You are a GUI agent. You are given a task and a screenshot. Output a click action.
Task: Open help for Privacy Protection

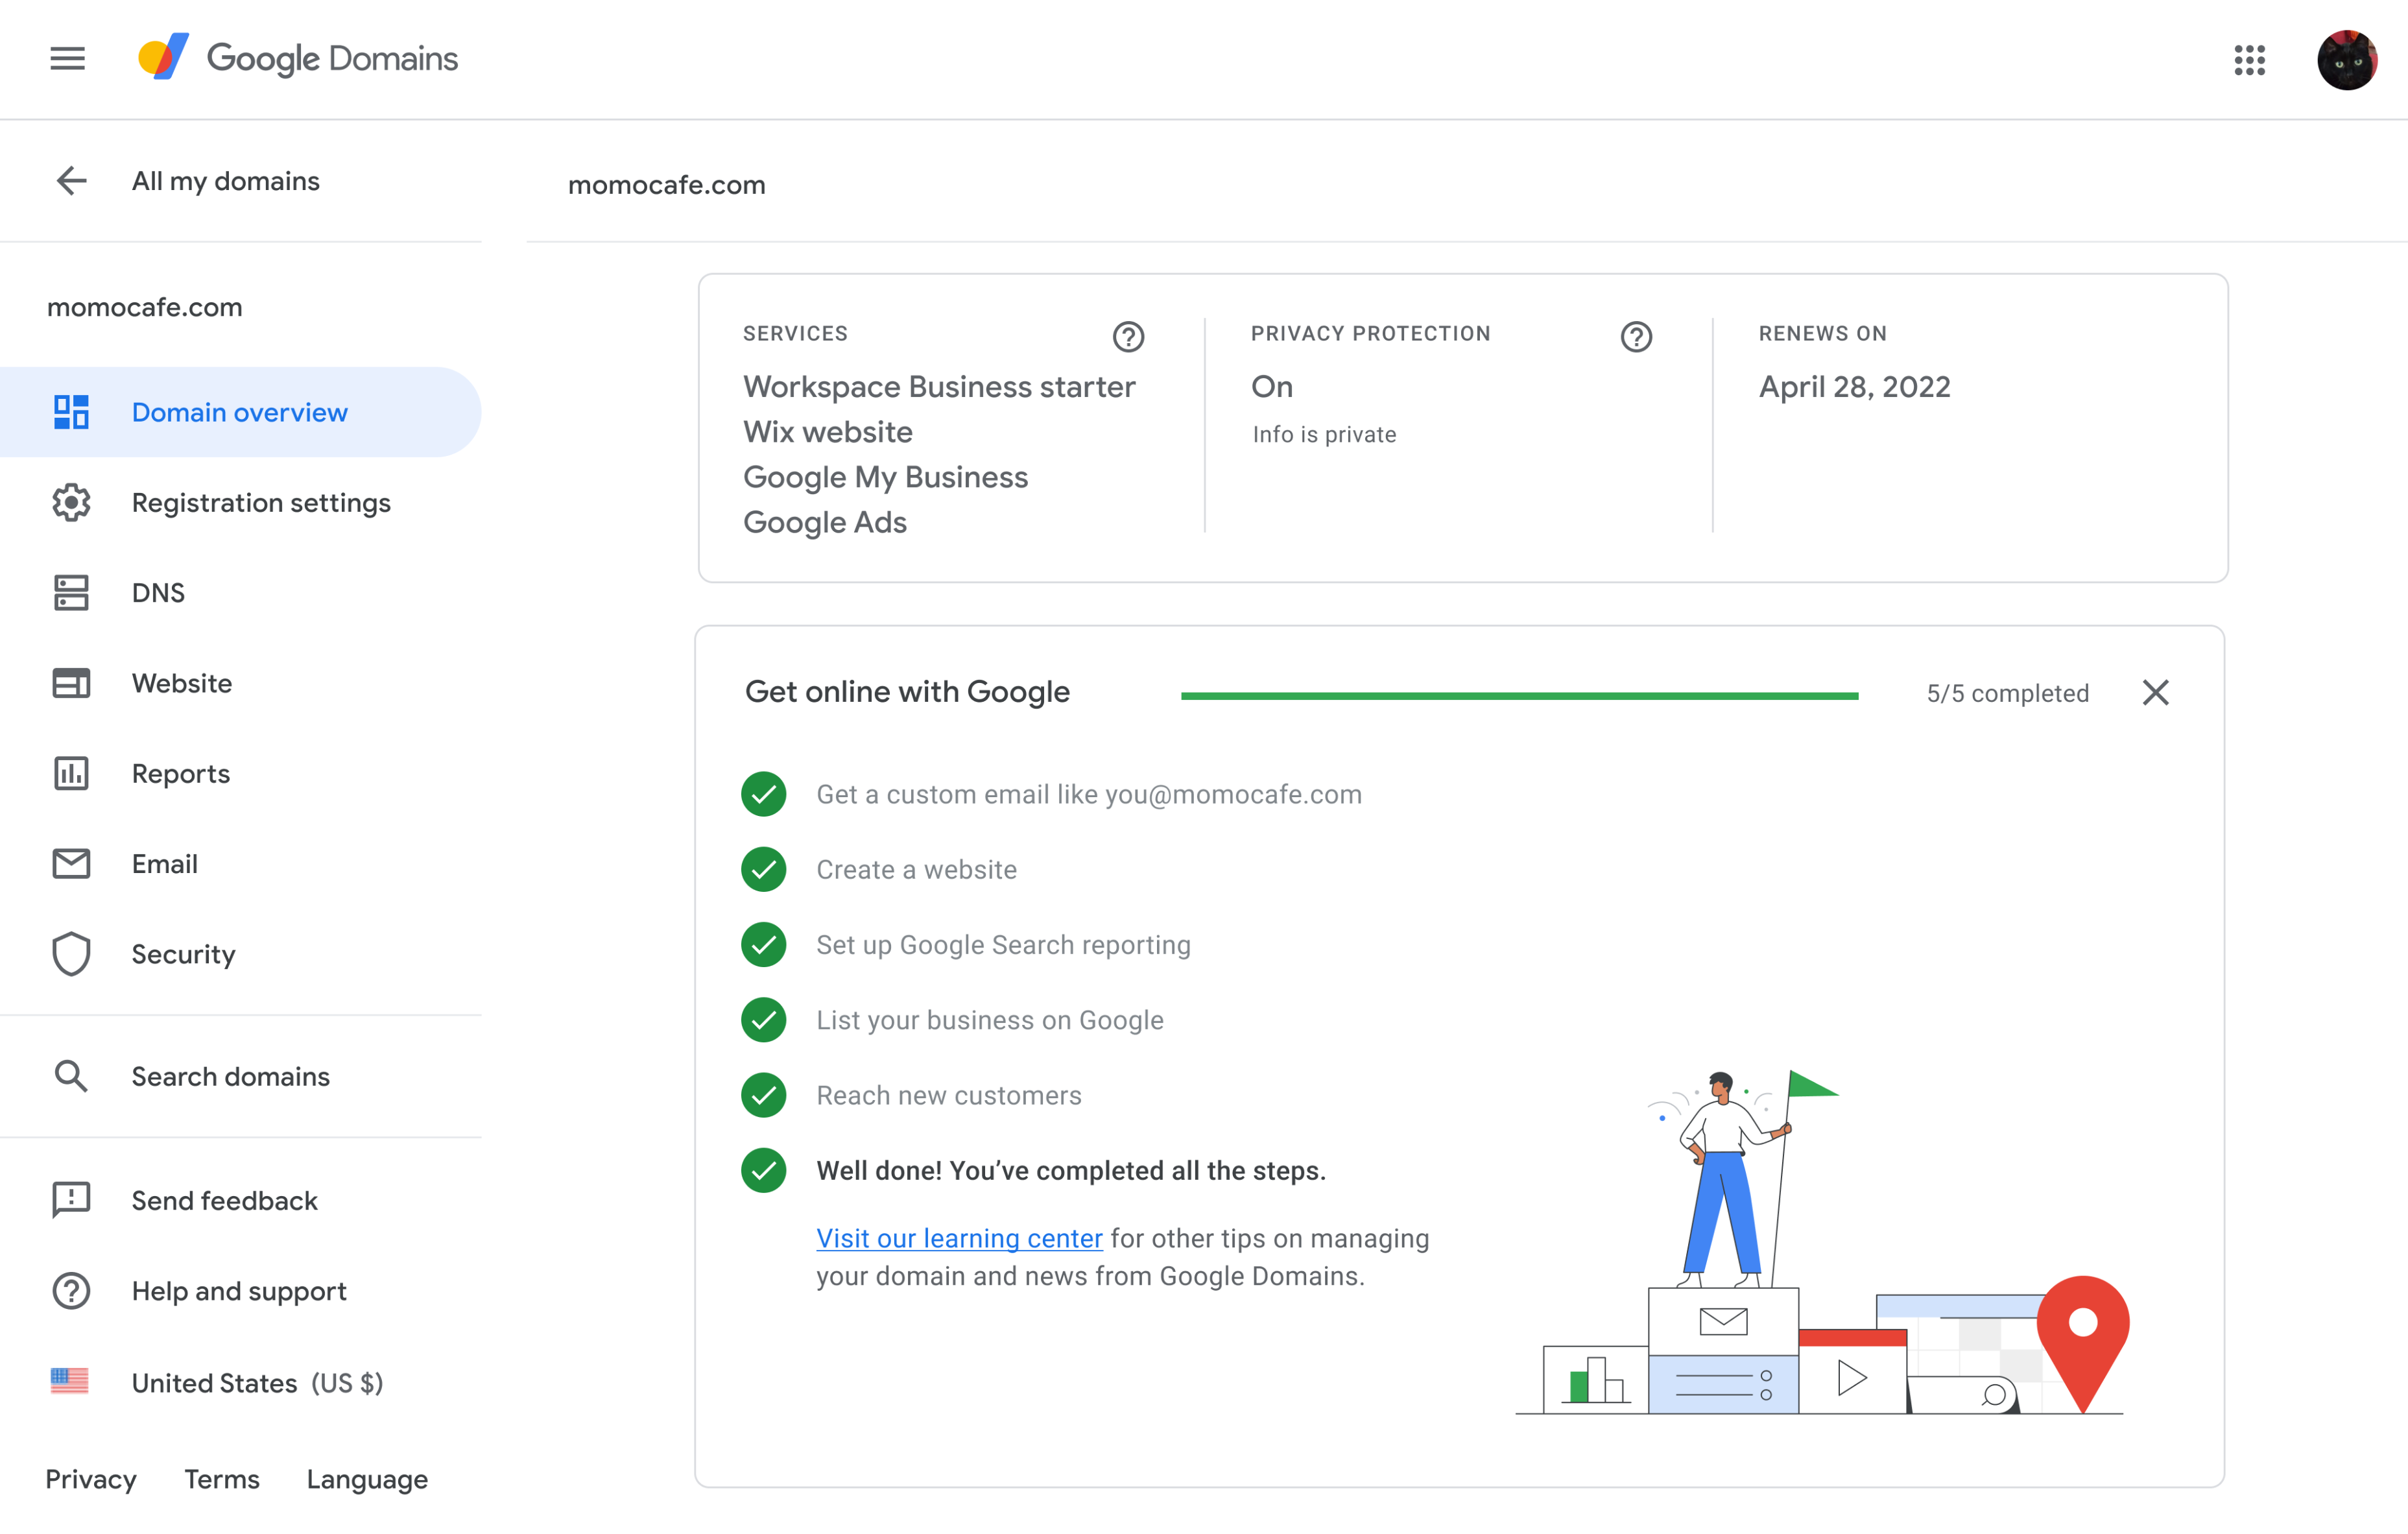click(x=1636, y=337)
